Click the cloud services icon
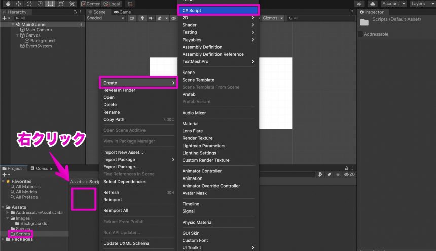Screen dimensions: 436x251 pyautogui.click(x=372, y=4)
